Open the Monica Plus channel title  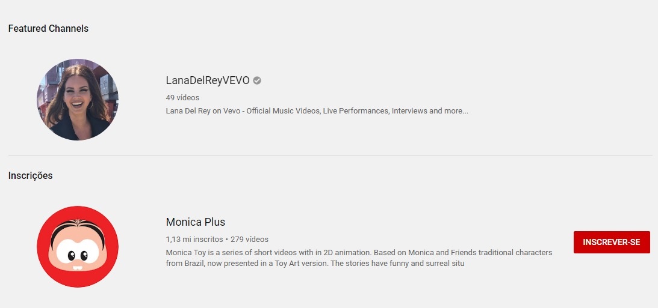click(196, 222)
